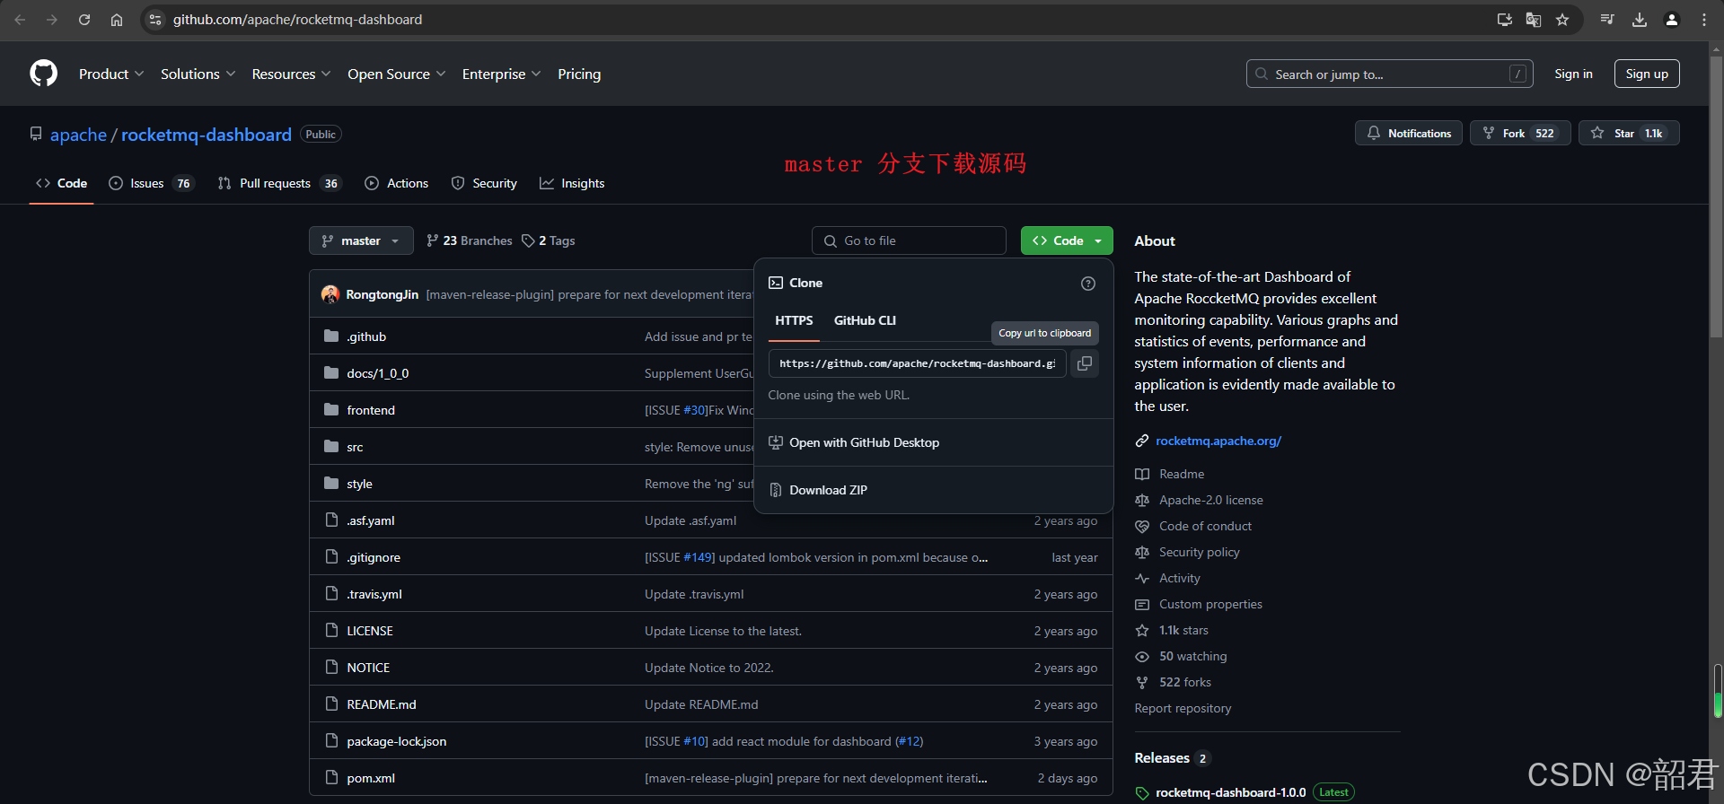Click the install app icon in address bar
Image resolution: width=1724 pixels, height=804 pixels.
point(1505,20)
